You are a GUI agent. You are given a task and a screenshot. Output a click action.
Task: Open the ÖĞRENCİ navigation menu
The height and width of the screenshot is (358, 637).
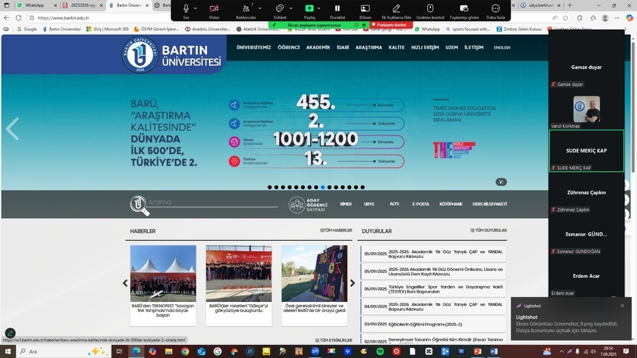tap(289, 47)
